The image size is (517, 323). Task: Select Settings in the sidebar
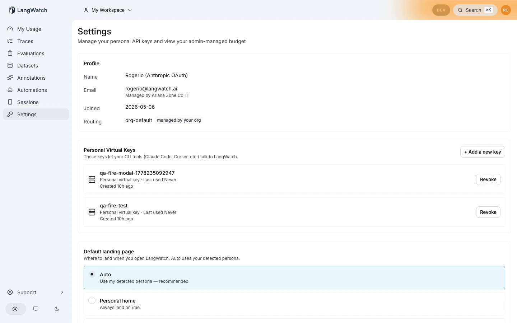[x=36, y=114]
